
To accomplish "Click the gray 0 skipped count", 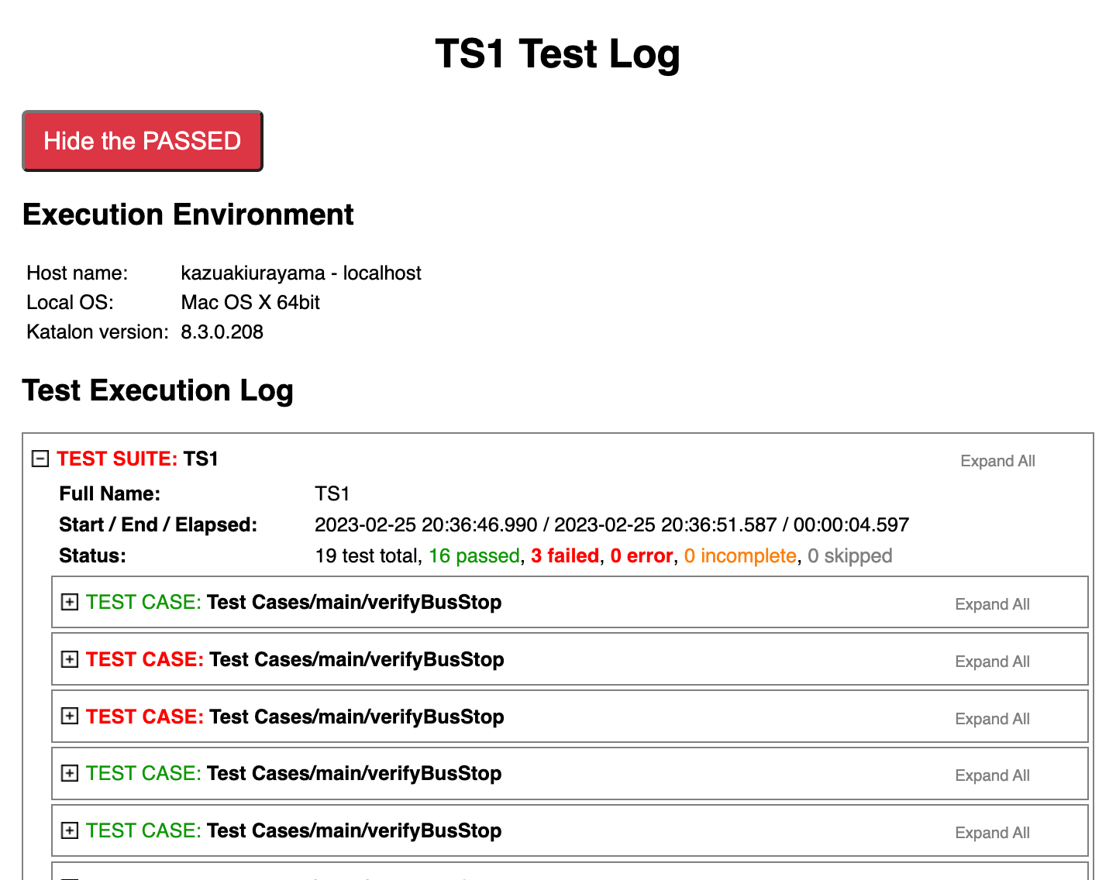I will click(x=850, y=555).
